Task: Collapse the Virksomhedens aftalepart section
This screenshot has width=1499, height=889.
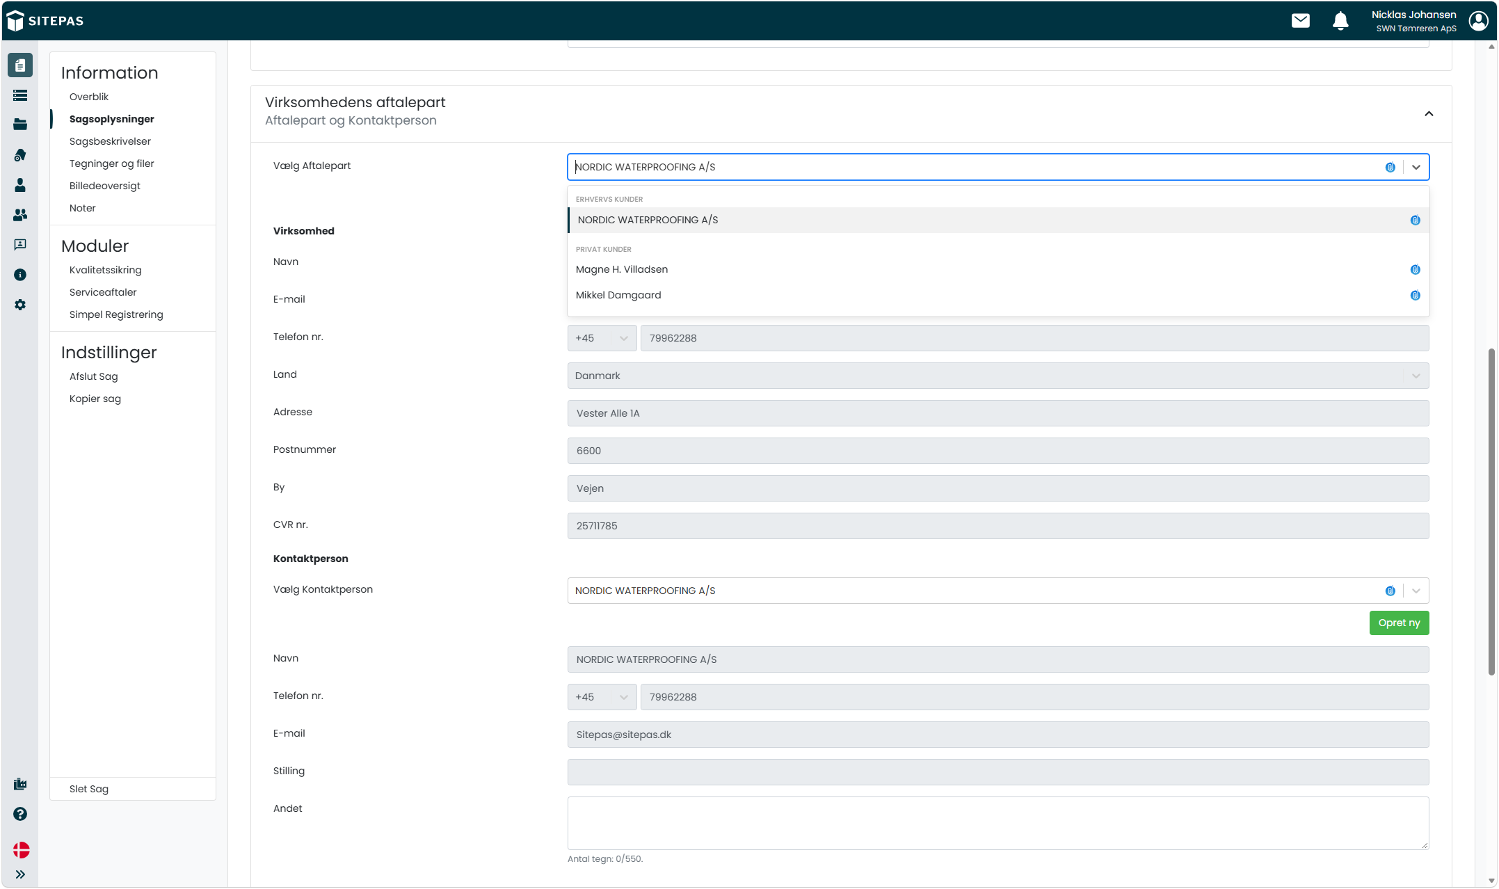Action: click(x=1429, y=114)
